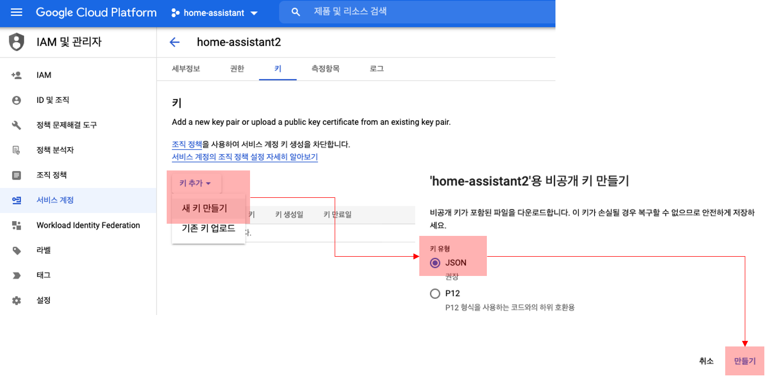
Task: Click the 조직 정책 hyperlink in the description
Action: point(187,145)
